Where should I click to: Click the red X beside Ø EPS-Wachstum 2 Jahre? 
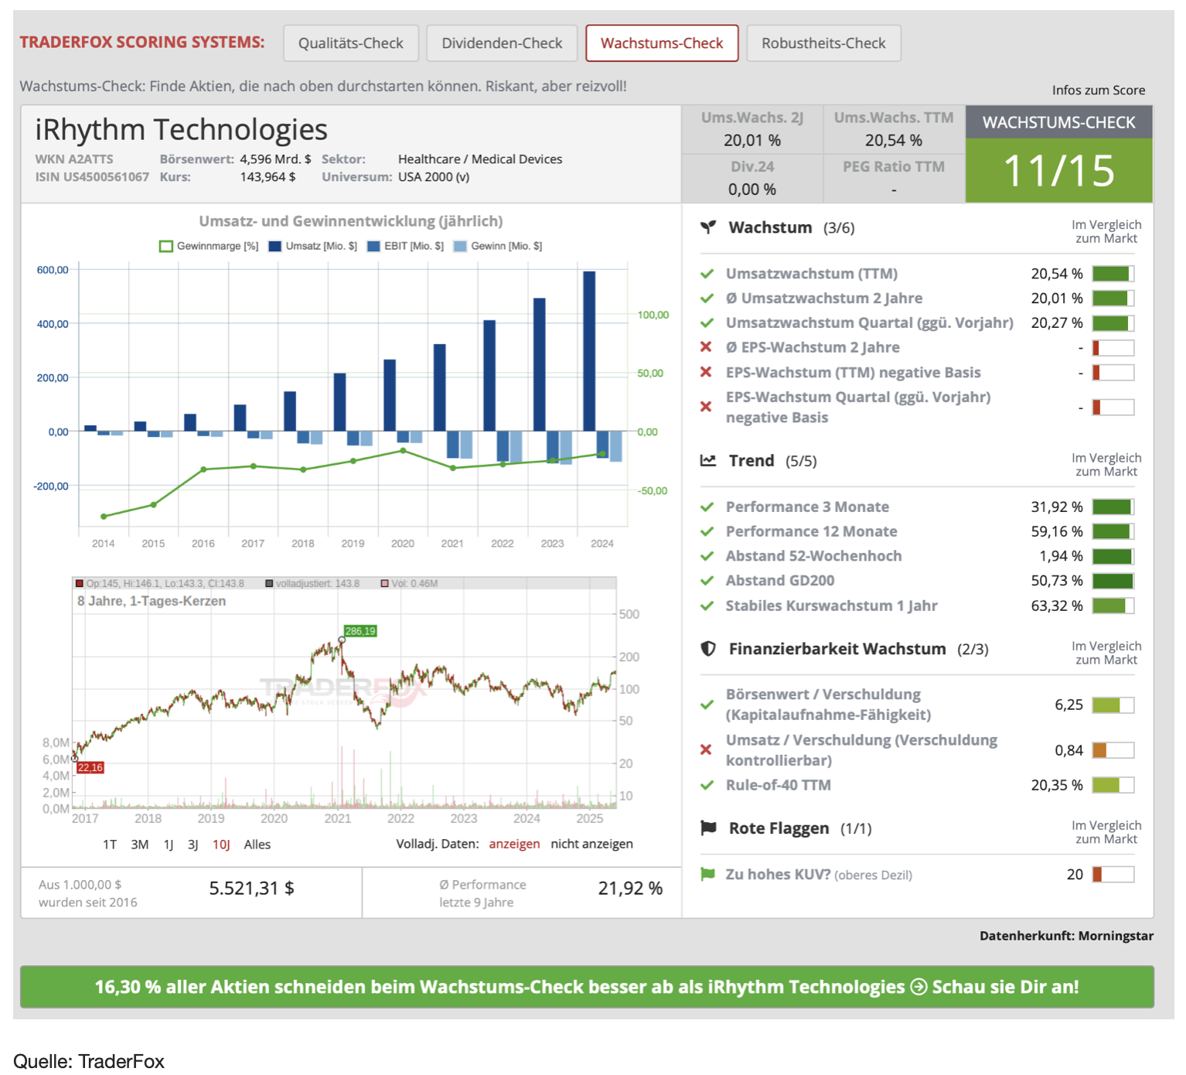(x=706, y=347)
